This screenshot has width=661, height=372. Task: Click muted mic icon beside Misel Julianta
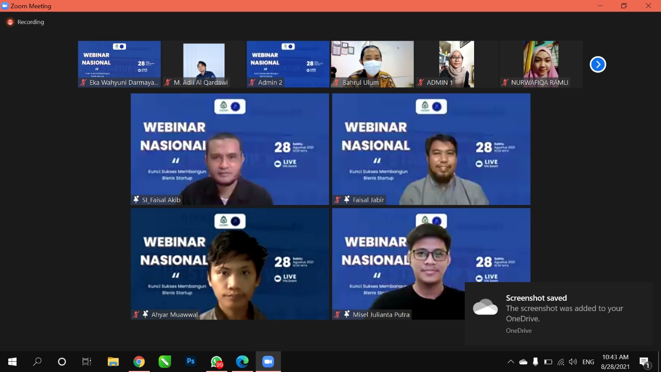tap(338, 314)
